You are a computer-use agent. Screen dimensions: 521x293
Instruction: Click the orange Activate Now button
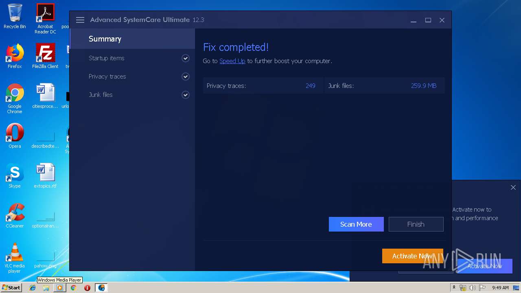click(412, 256)
